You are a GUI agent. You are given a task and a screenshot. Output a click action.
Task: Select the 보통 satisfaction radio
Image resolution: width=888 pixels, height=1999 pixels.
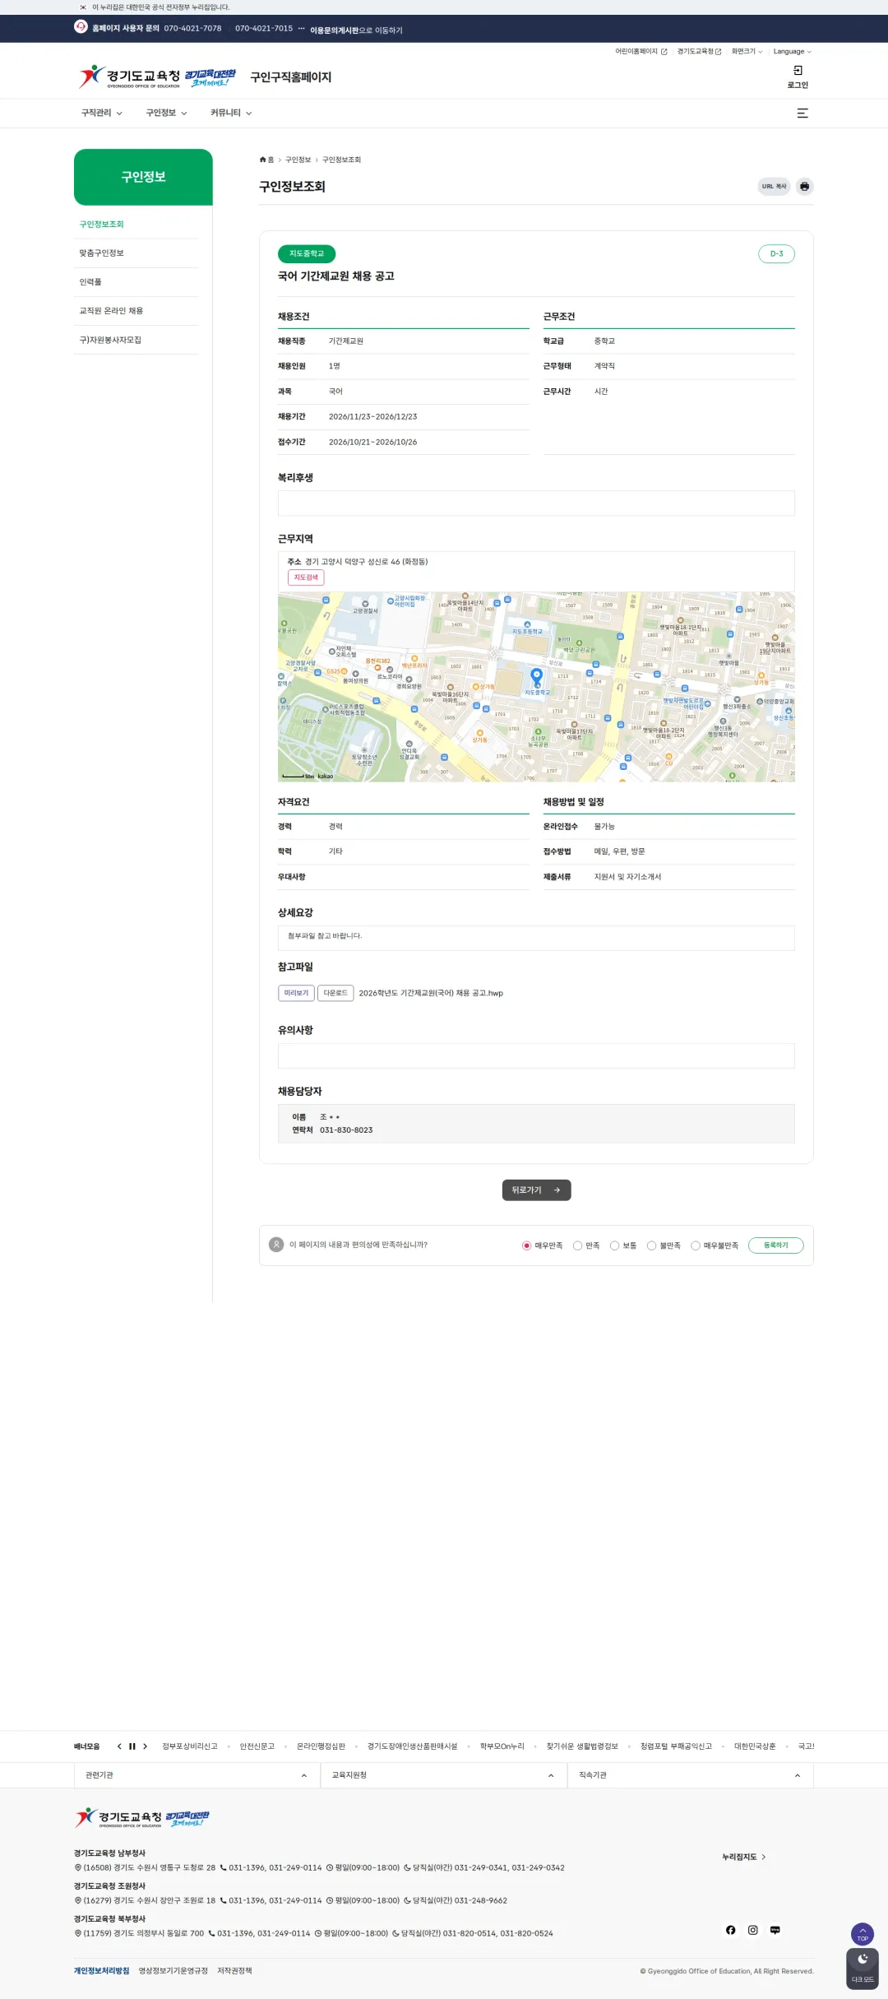(614, 1245)
